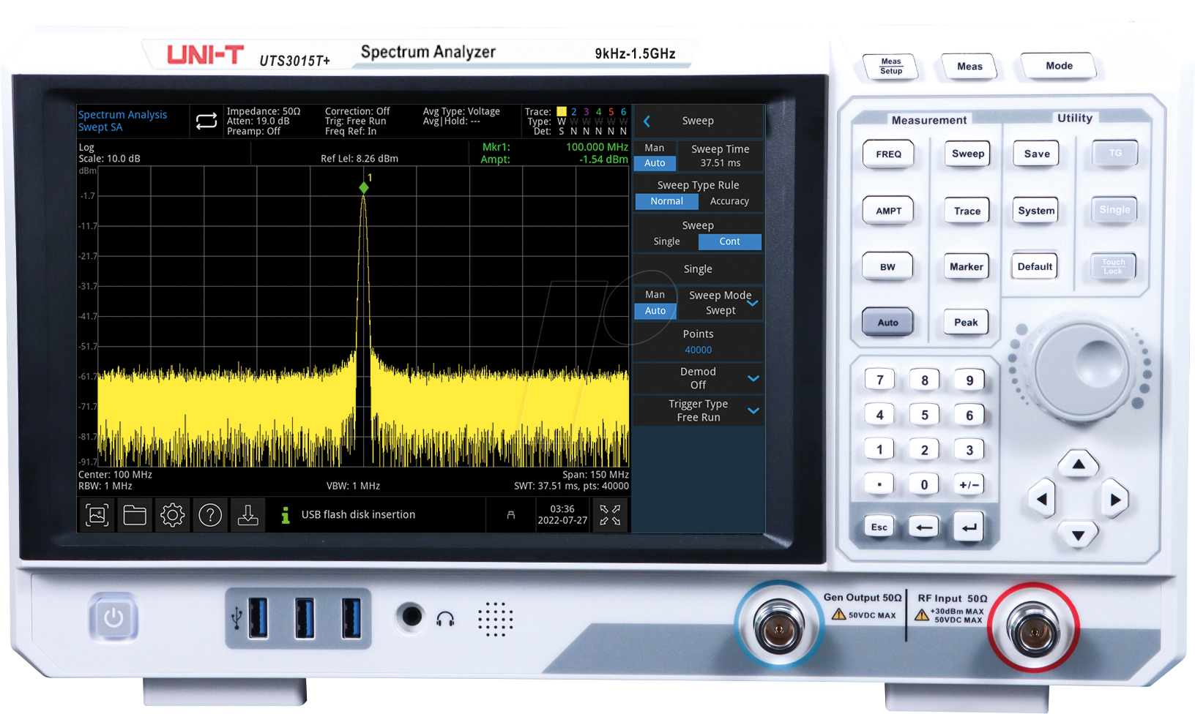Collapse the Sweep menu with the back chevron
Screen dimensions: 1195x714
646,121
